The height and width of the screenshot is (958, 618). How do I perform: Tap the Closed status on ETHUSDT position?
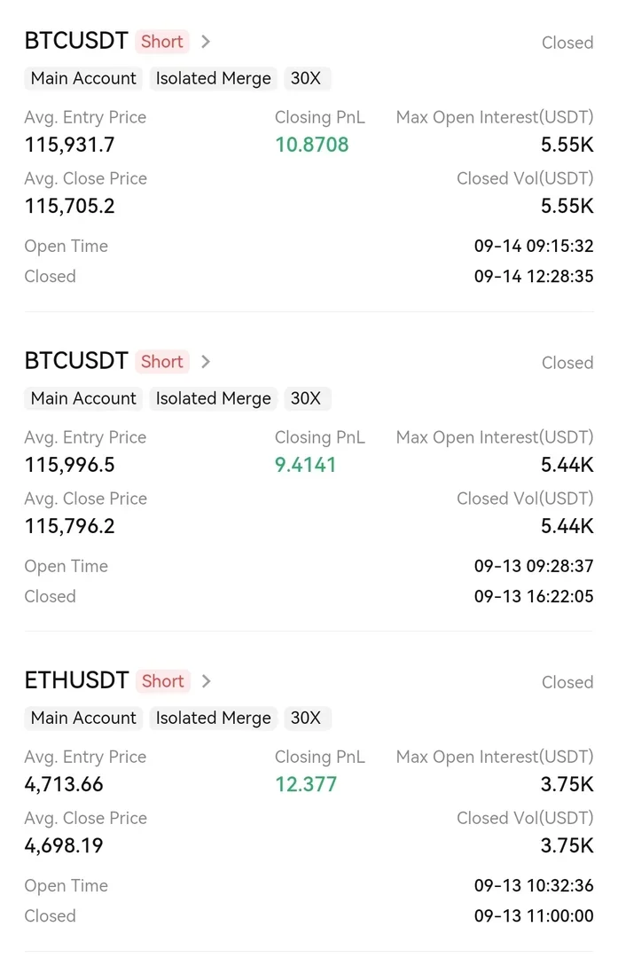[x=567, y=682]
